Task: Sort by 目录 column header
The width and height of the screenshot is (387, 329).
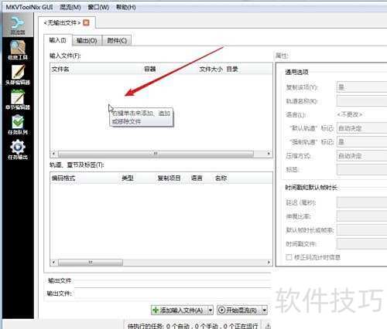Action: tap(232, 69)
